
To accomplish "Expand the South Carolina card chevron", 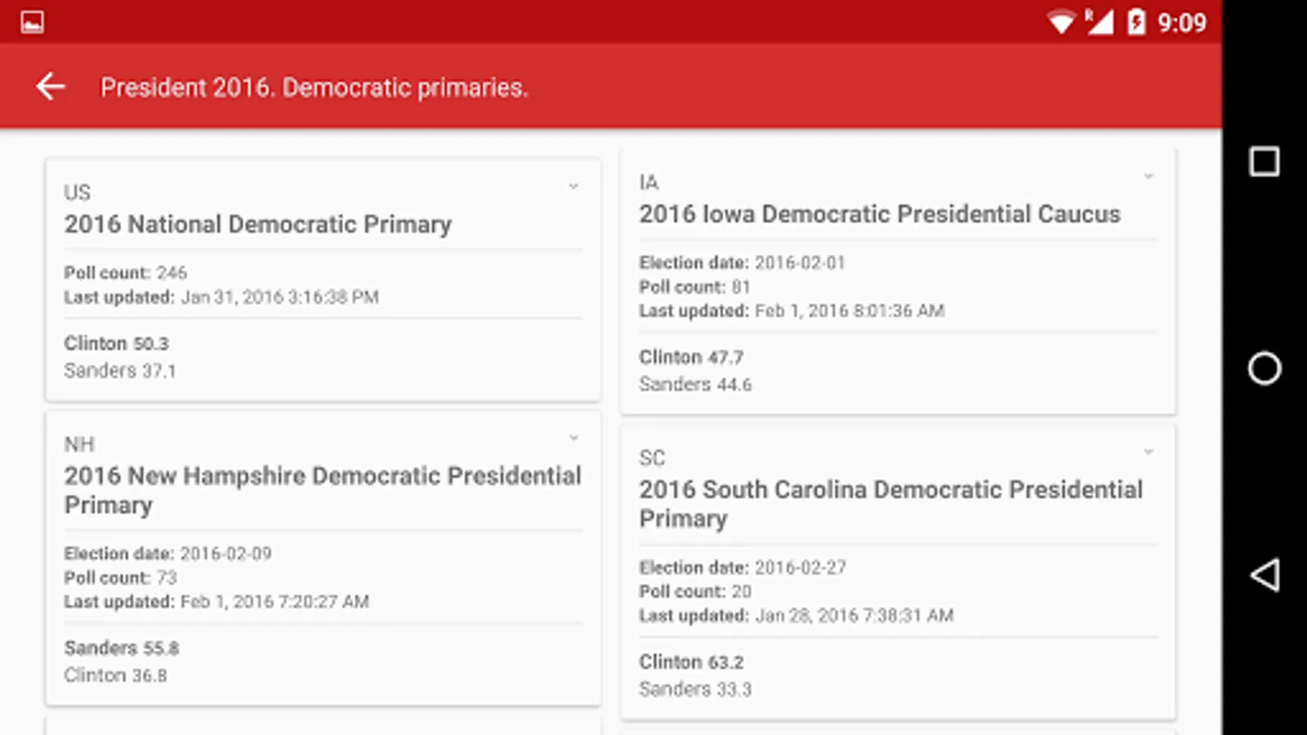I will pos(1149,452).
